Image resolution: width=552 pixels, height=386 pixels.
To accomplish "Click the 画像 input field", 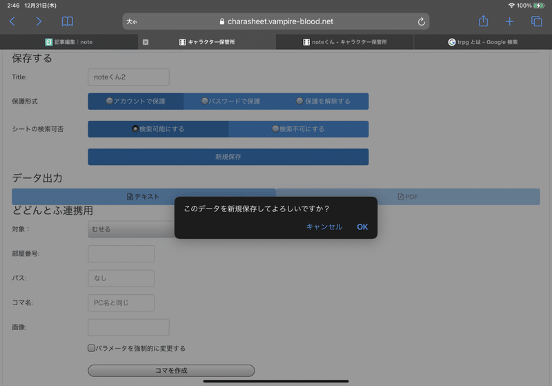I will click(x=128, y=327).
